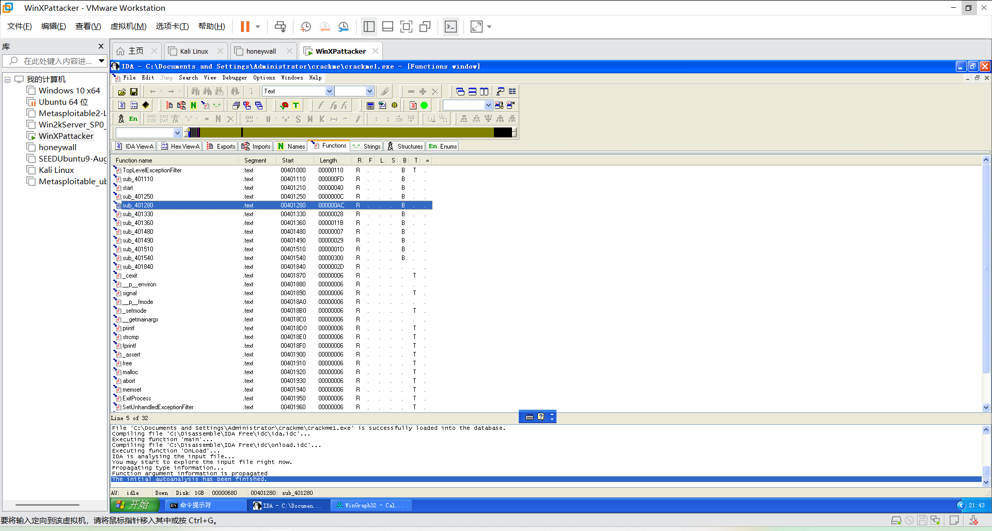This screenshot has width=992, height=531.
Task: Open the VMware 虚拟机(M) menu
Action: pos(128,26)
